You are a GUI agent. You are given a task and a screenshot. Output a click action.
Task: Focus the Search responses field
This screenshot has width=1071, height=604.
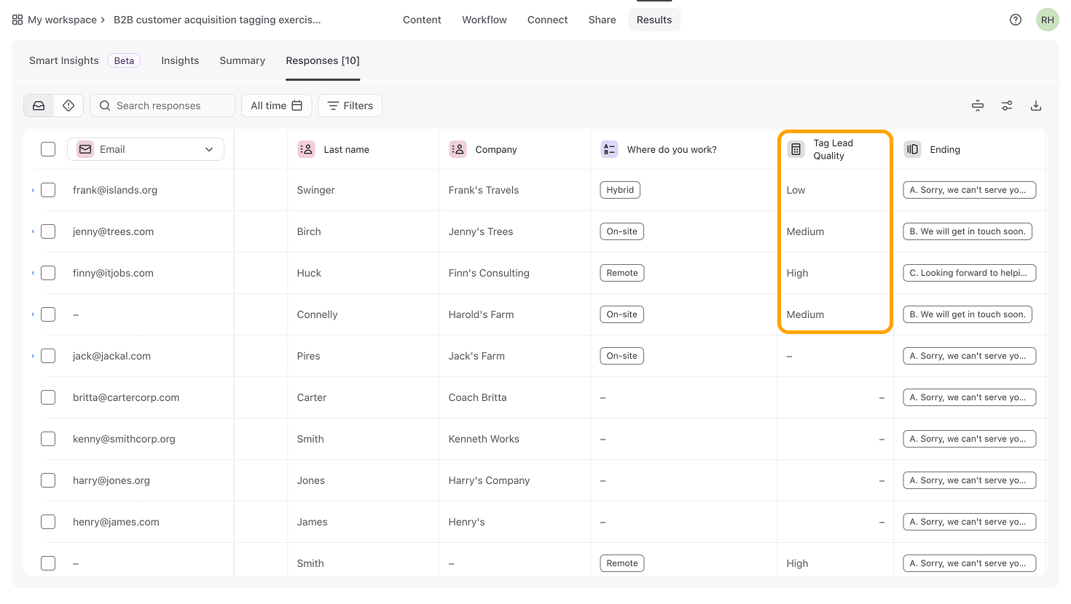point(162,106)
